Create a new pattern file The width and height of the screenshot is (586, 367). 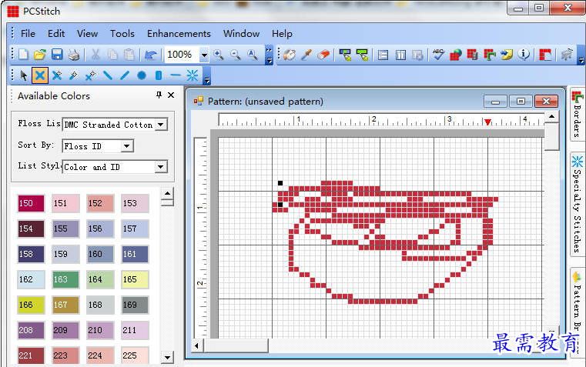(23, 55)
